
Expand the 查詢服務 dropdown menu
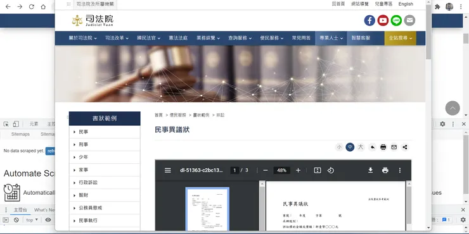coord(240,38)
